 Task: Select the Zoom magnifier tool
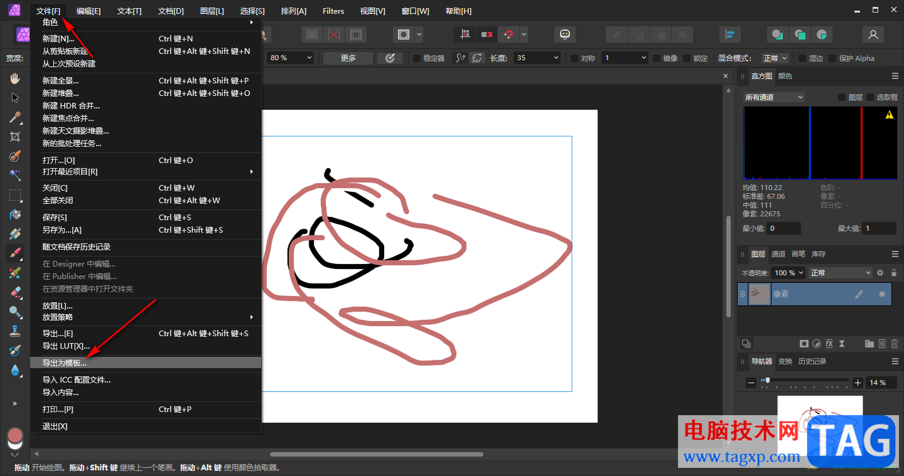15,312
